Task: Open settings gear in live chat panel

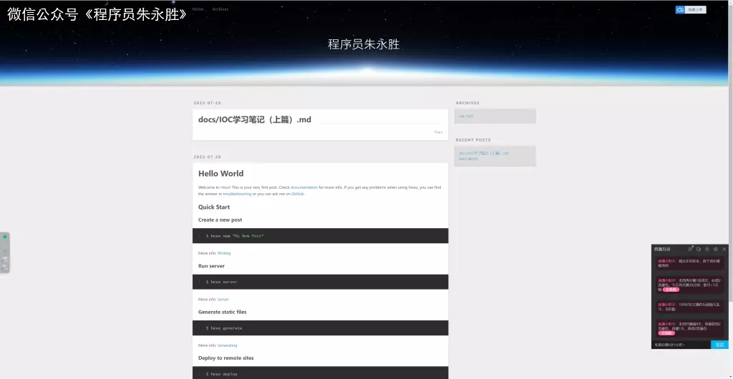Action: [716, 249]
